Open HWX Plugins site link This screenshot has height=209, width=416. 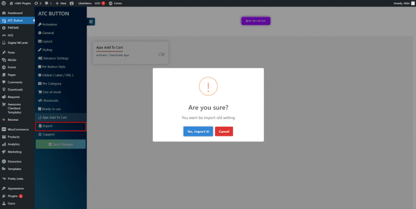tap(20, 3)
